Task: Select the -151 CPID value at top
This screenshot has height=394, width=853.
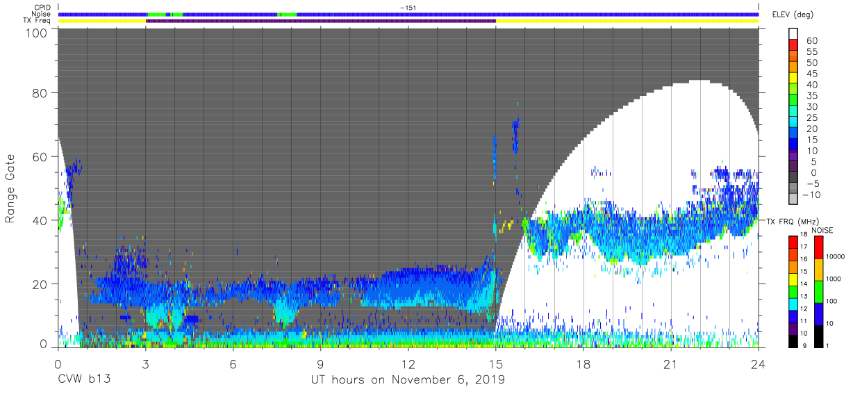Action: coord(408,8)
